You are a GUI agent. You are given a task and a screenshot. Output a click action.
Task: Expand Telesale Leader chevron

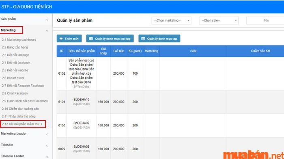pos(47,157)
